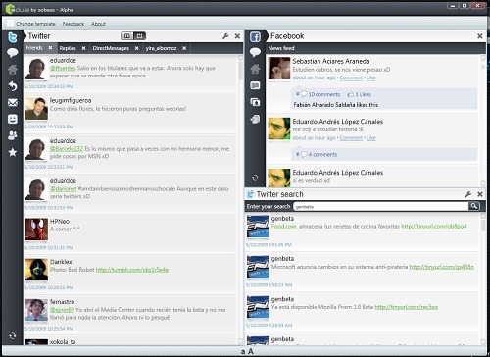Close the Replies tab

point(83,48)
